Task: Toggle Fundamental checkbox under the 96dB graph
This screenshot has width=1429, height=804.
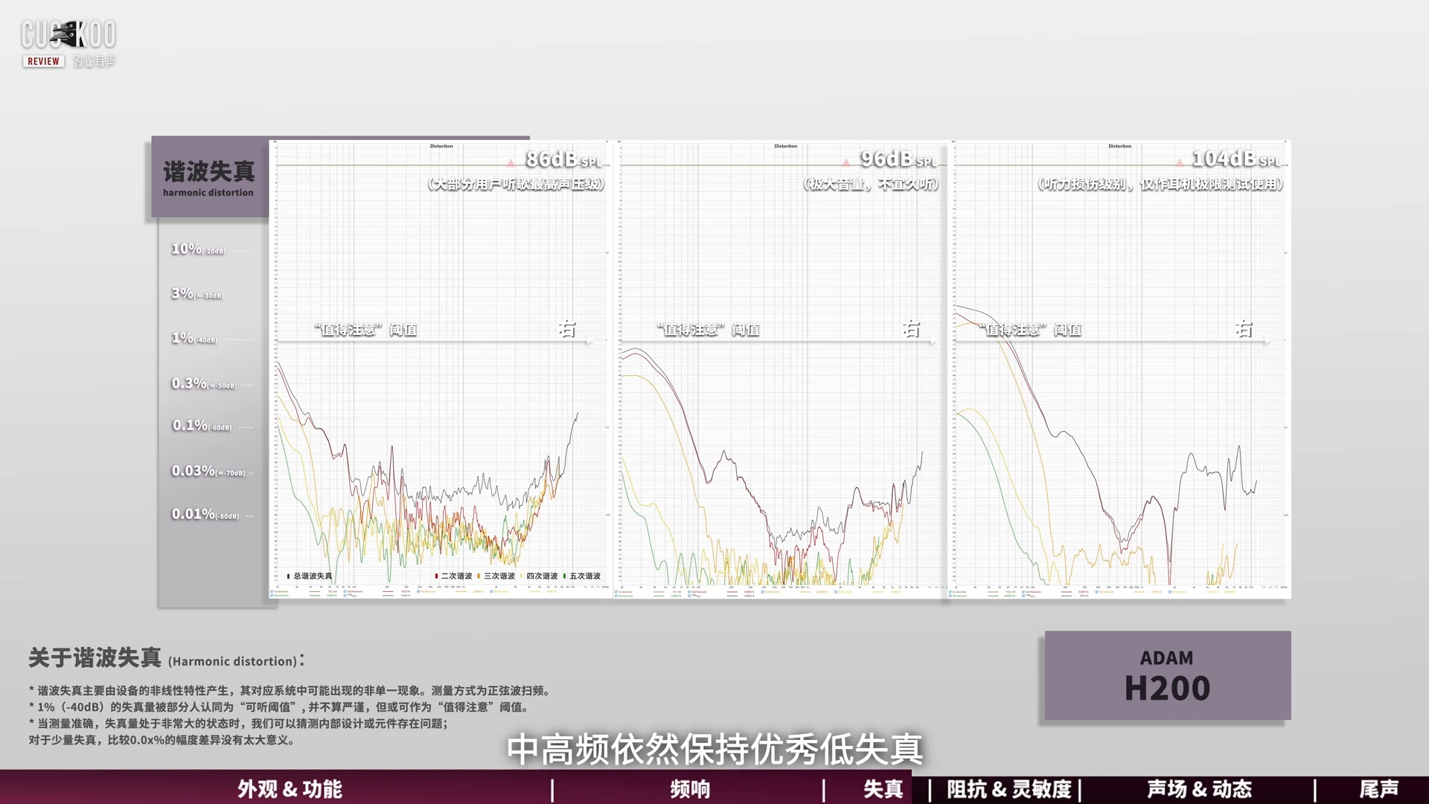Action: (616, 592)
